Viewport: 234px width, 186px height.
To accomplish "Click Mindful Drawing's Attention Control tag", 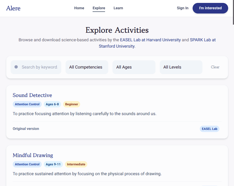I will pyautogui.click(x=27, y=164).
